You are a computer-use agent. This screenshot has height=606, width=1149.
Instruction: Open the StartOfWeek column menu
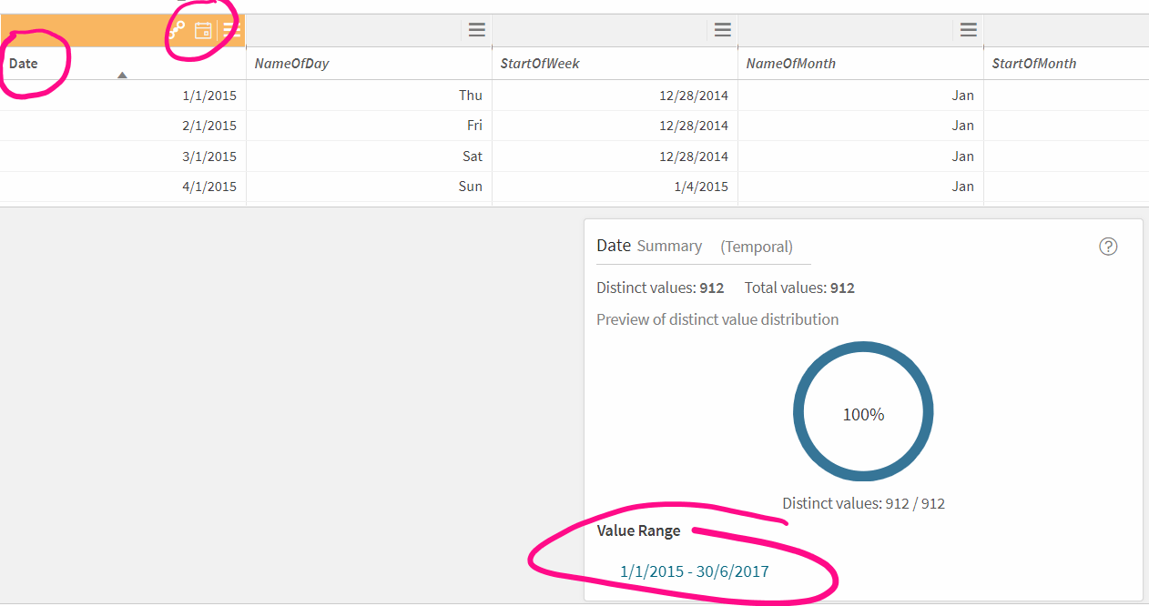pos(722,29)
